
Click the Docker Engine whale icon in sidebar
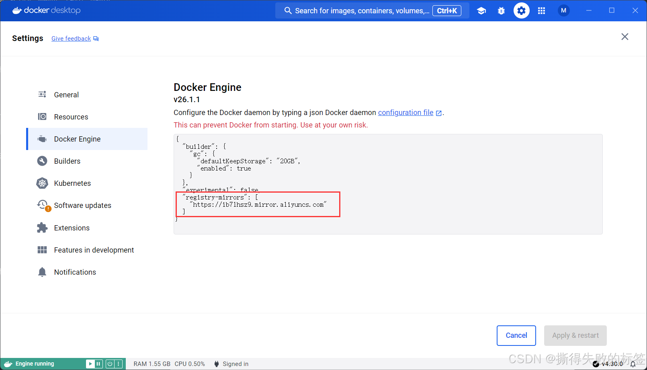(x=42, y=139)
